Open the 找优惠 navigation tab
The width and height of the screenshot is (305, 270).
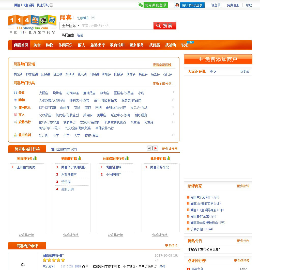[155, 45]
